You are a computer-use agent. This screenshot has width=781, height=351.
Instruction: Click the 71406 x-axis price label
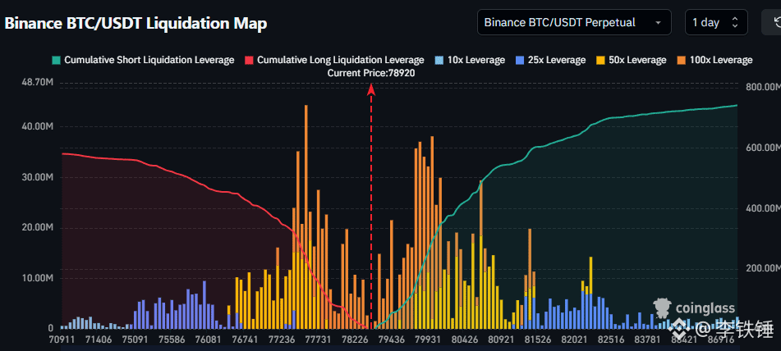99,340
